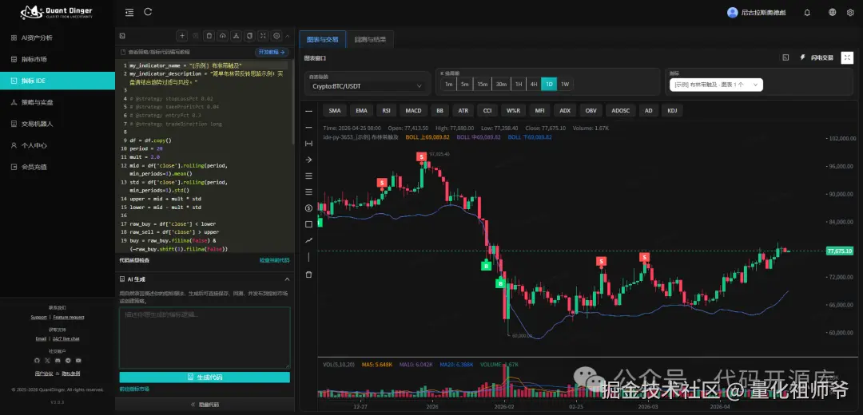Switch the K-line interval to 5m
Screen dimensions: 863x415
coord(465,84)
